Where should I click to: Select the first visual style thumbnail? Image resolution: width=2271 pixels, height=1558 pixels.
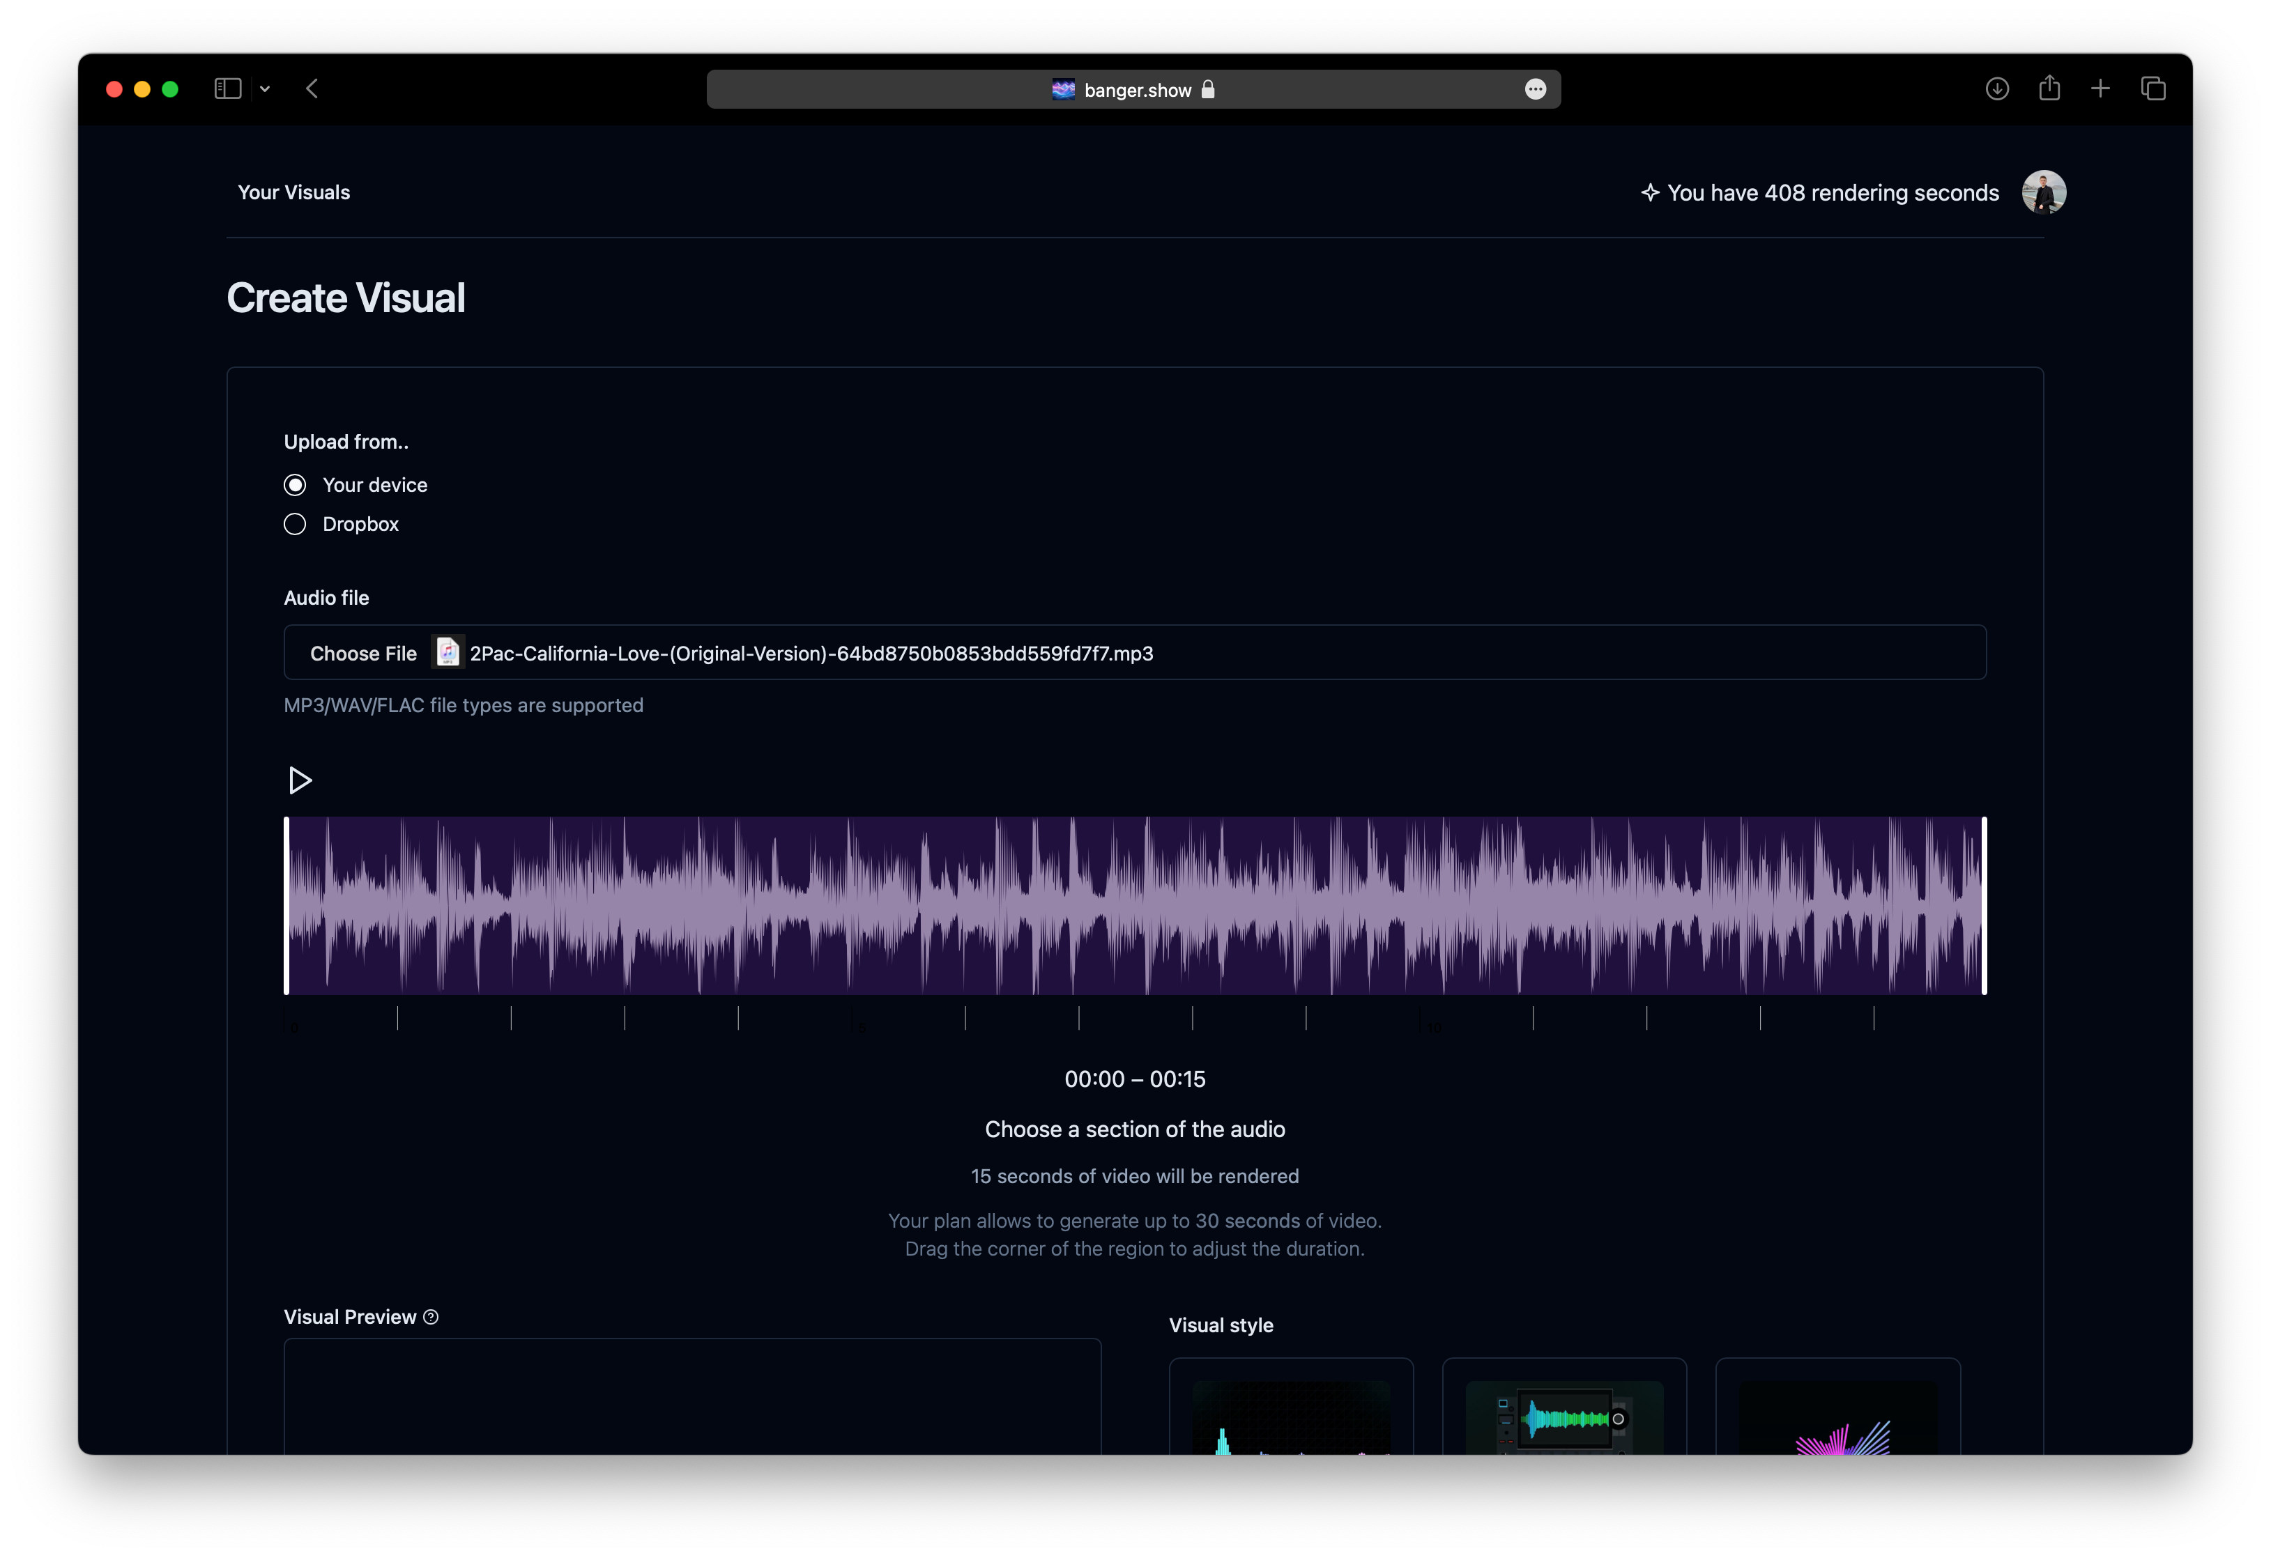1291,1407
